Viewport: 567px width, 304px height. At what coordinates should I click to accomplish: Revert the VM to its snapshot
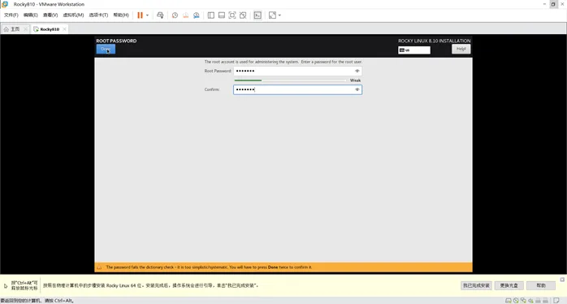[185, 15]
